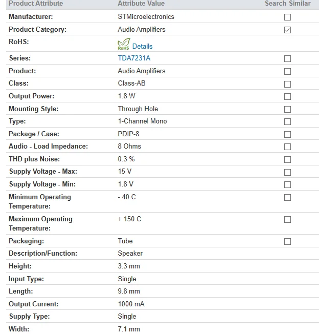319x334 pixels.
Task: Click the 0.3 % THD value
Action: click(126, 159)
